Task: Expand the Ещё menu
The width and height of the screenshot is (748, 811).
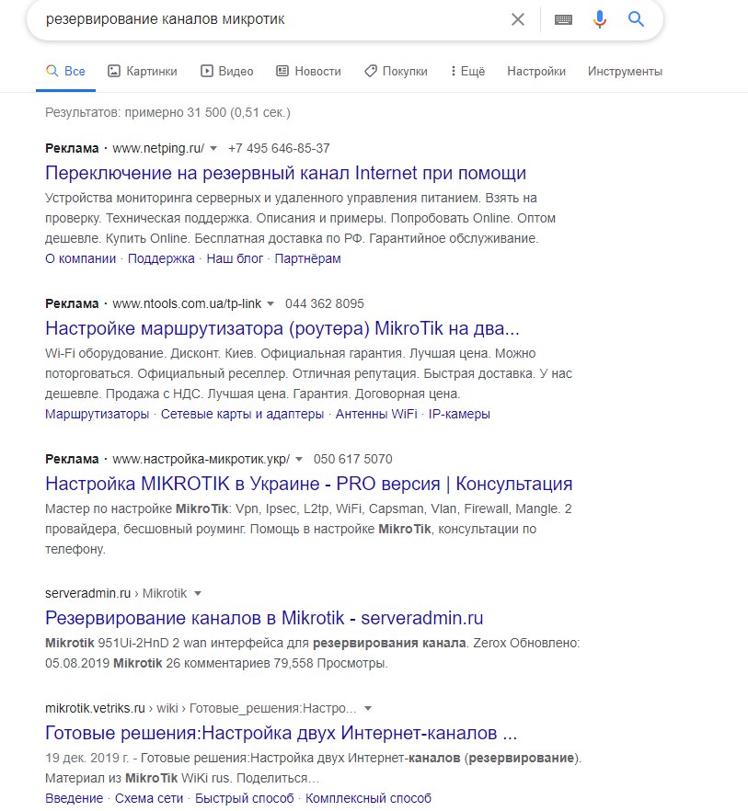Action: pyautogui.click(x=467, y=72)
